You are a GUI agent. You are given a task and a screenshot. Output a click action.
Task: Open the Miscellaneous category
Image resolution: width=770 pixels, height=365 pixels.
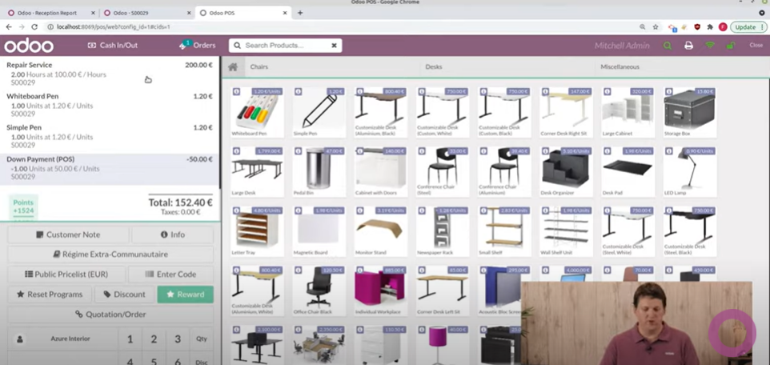[620, 66]
